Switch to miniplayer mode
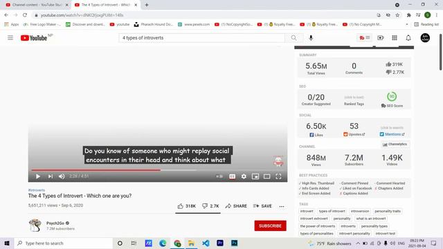The width and height of the screenshot is (443, 249). click(255, 176)
